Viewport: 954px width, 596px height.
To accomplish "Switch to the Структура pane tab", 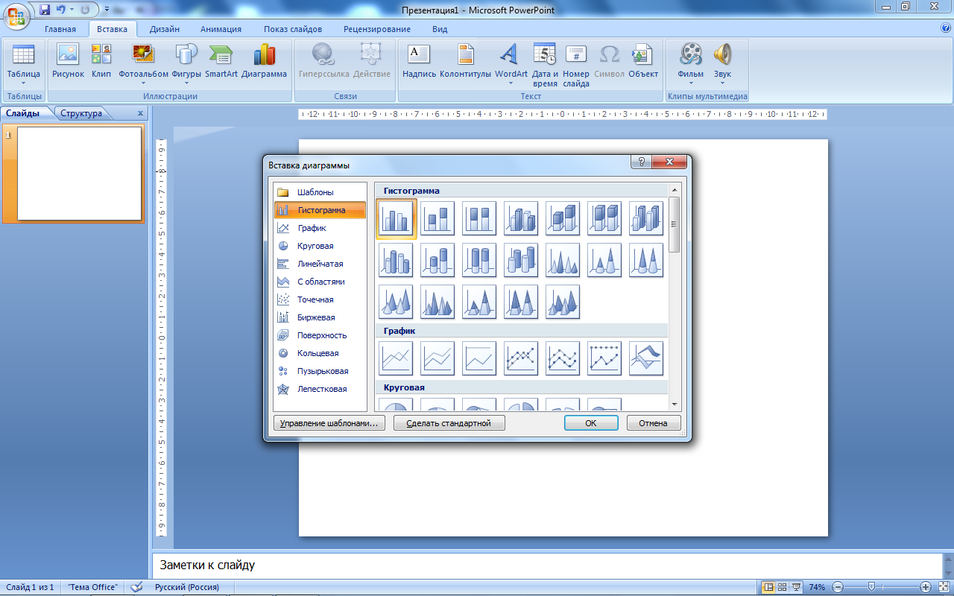I will pyautogui.click(x=81, y=113).
